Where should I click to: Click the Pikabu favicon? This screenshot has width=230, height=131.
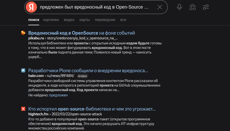tap(23, 33)
